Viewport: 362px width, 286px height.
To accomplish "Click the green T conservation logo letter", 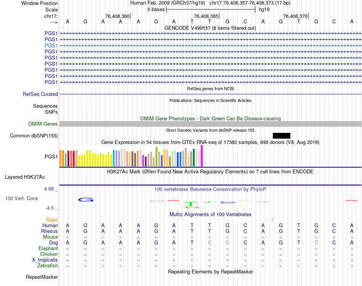I will 191,204.
